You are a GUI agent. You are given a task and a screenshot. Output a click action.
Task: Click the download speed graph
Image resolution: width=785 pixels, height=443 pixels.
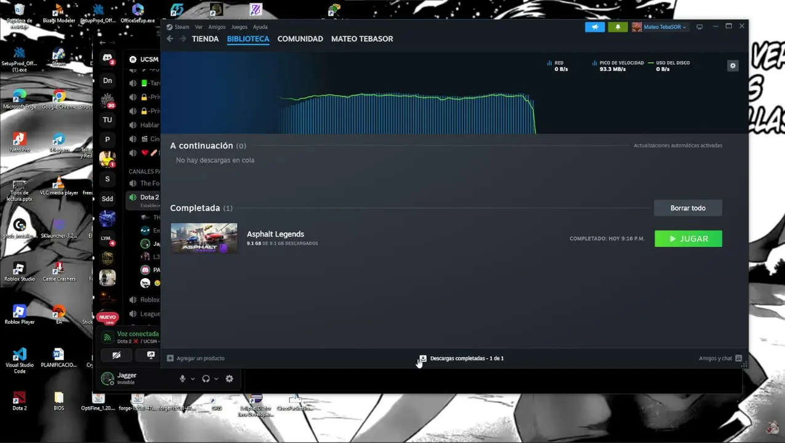tap(406, 113)
